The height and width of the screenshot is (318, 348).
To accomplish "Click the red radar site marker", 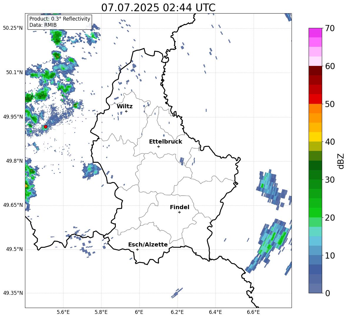I will (x=46, y=127).
